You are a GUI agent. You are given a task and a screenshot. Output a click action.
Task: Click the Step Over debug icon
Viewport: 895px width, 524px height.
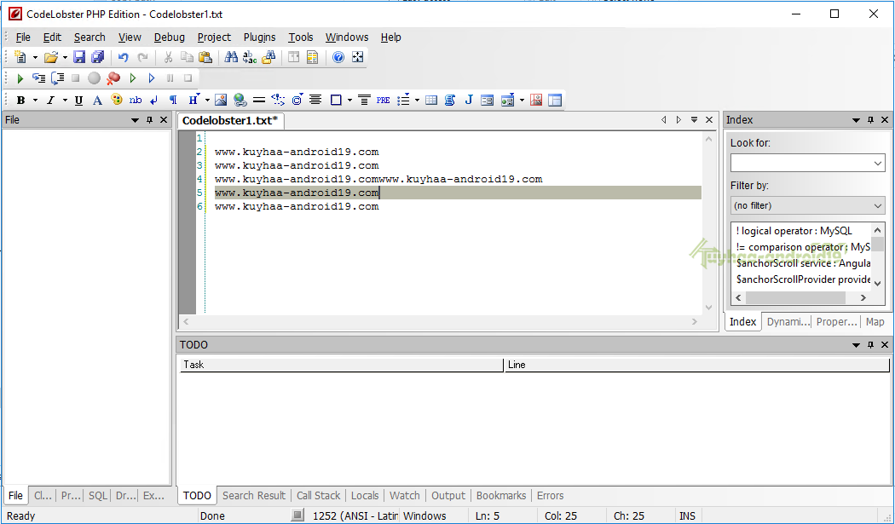coord(58,78)
